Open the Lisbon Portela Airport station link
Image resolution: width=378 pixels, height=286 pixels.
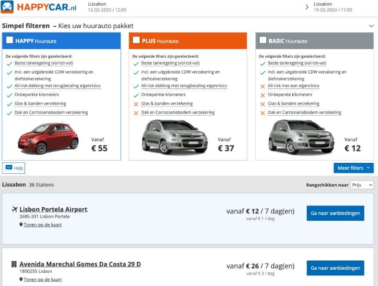[53, 209]
